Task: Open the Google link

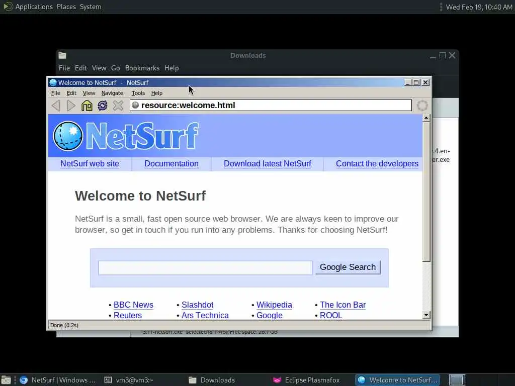Action: (270, 316)
